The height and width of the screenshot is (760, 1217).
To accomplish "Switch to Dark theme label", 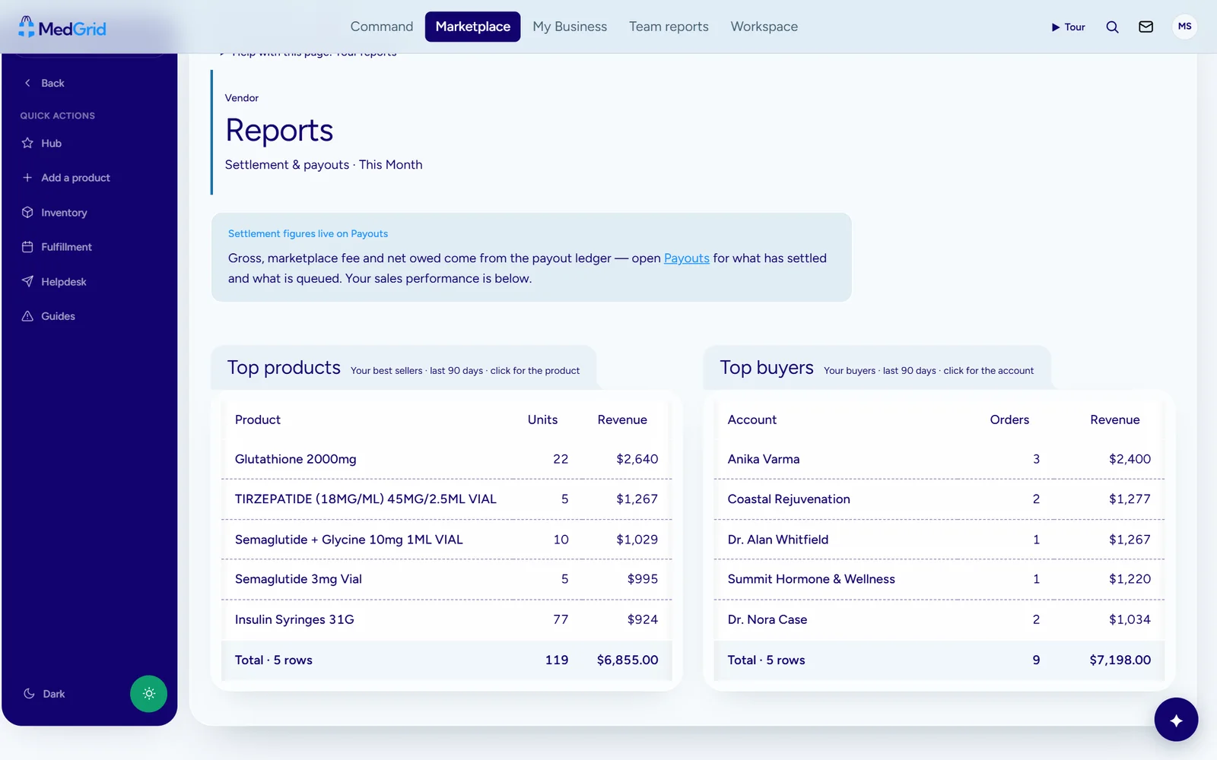I will click(53, 694).
